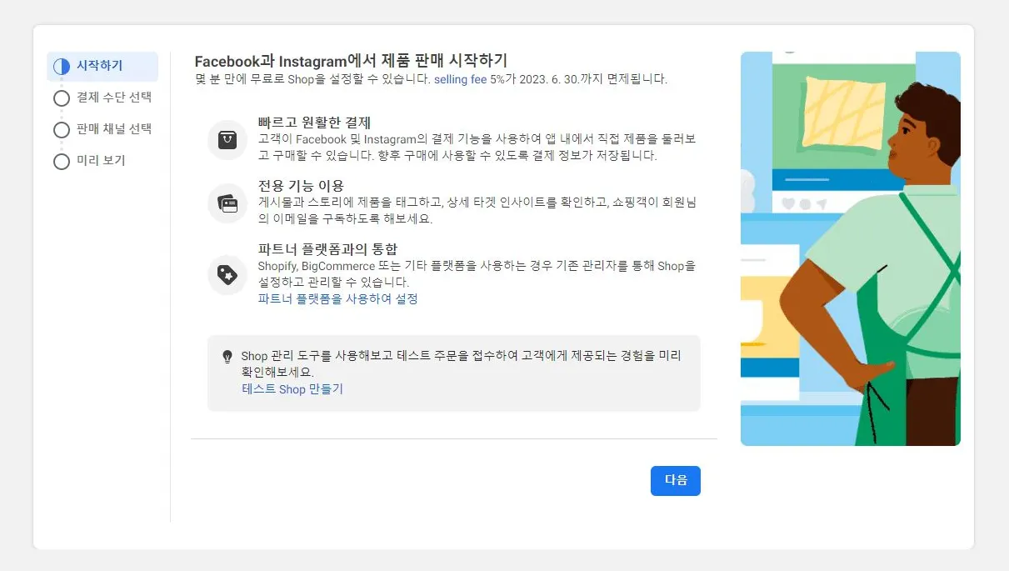Click the description starting 게시물과 스토리에 제품을
This screenshot has height=571, width=1009.
point(477,211)
